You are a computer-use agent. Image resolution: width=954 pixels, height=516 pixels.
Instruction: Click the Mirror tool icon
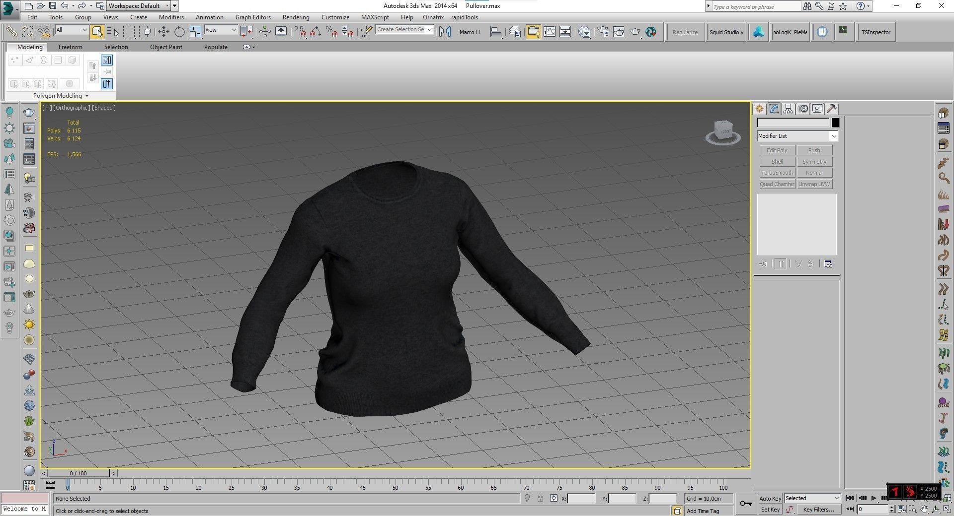click(445, 32)
